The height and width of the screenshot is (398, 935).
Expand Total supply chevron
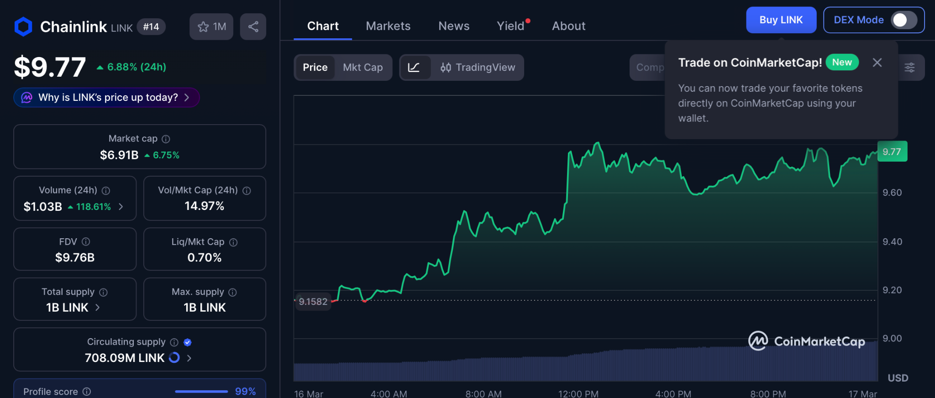pos(98,308)
